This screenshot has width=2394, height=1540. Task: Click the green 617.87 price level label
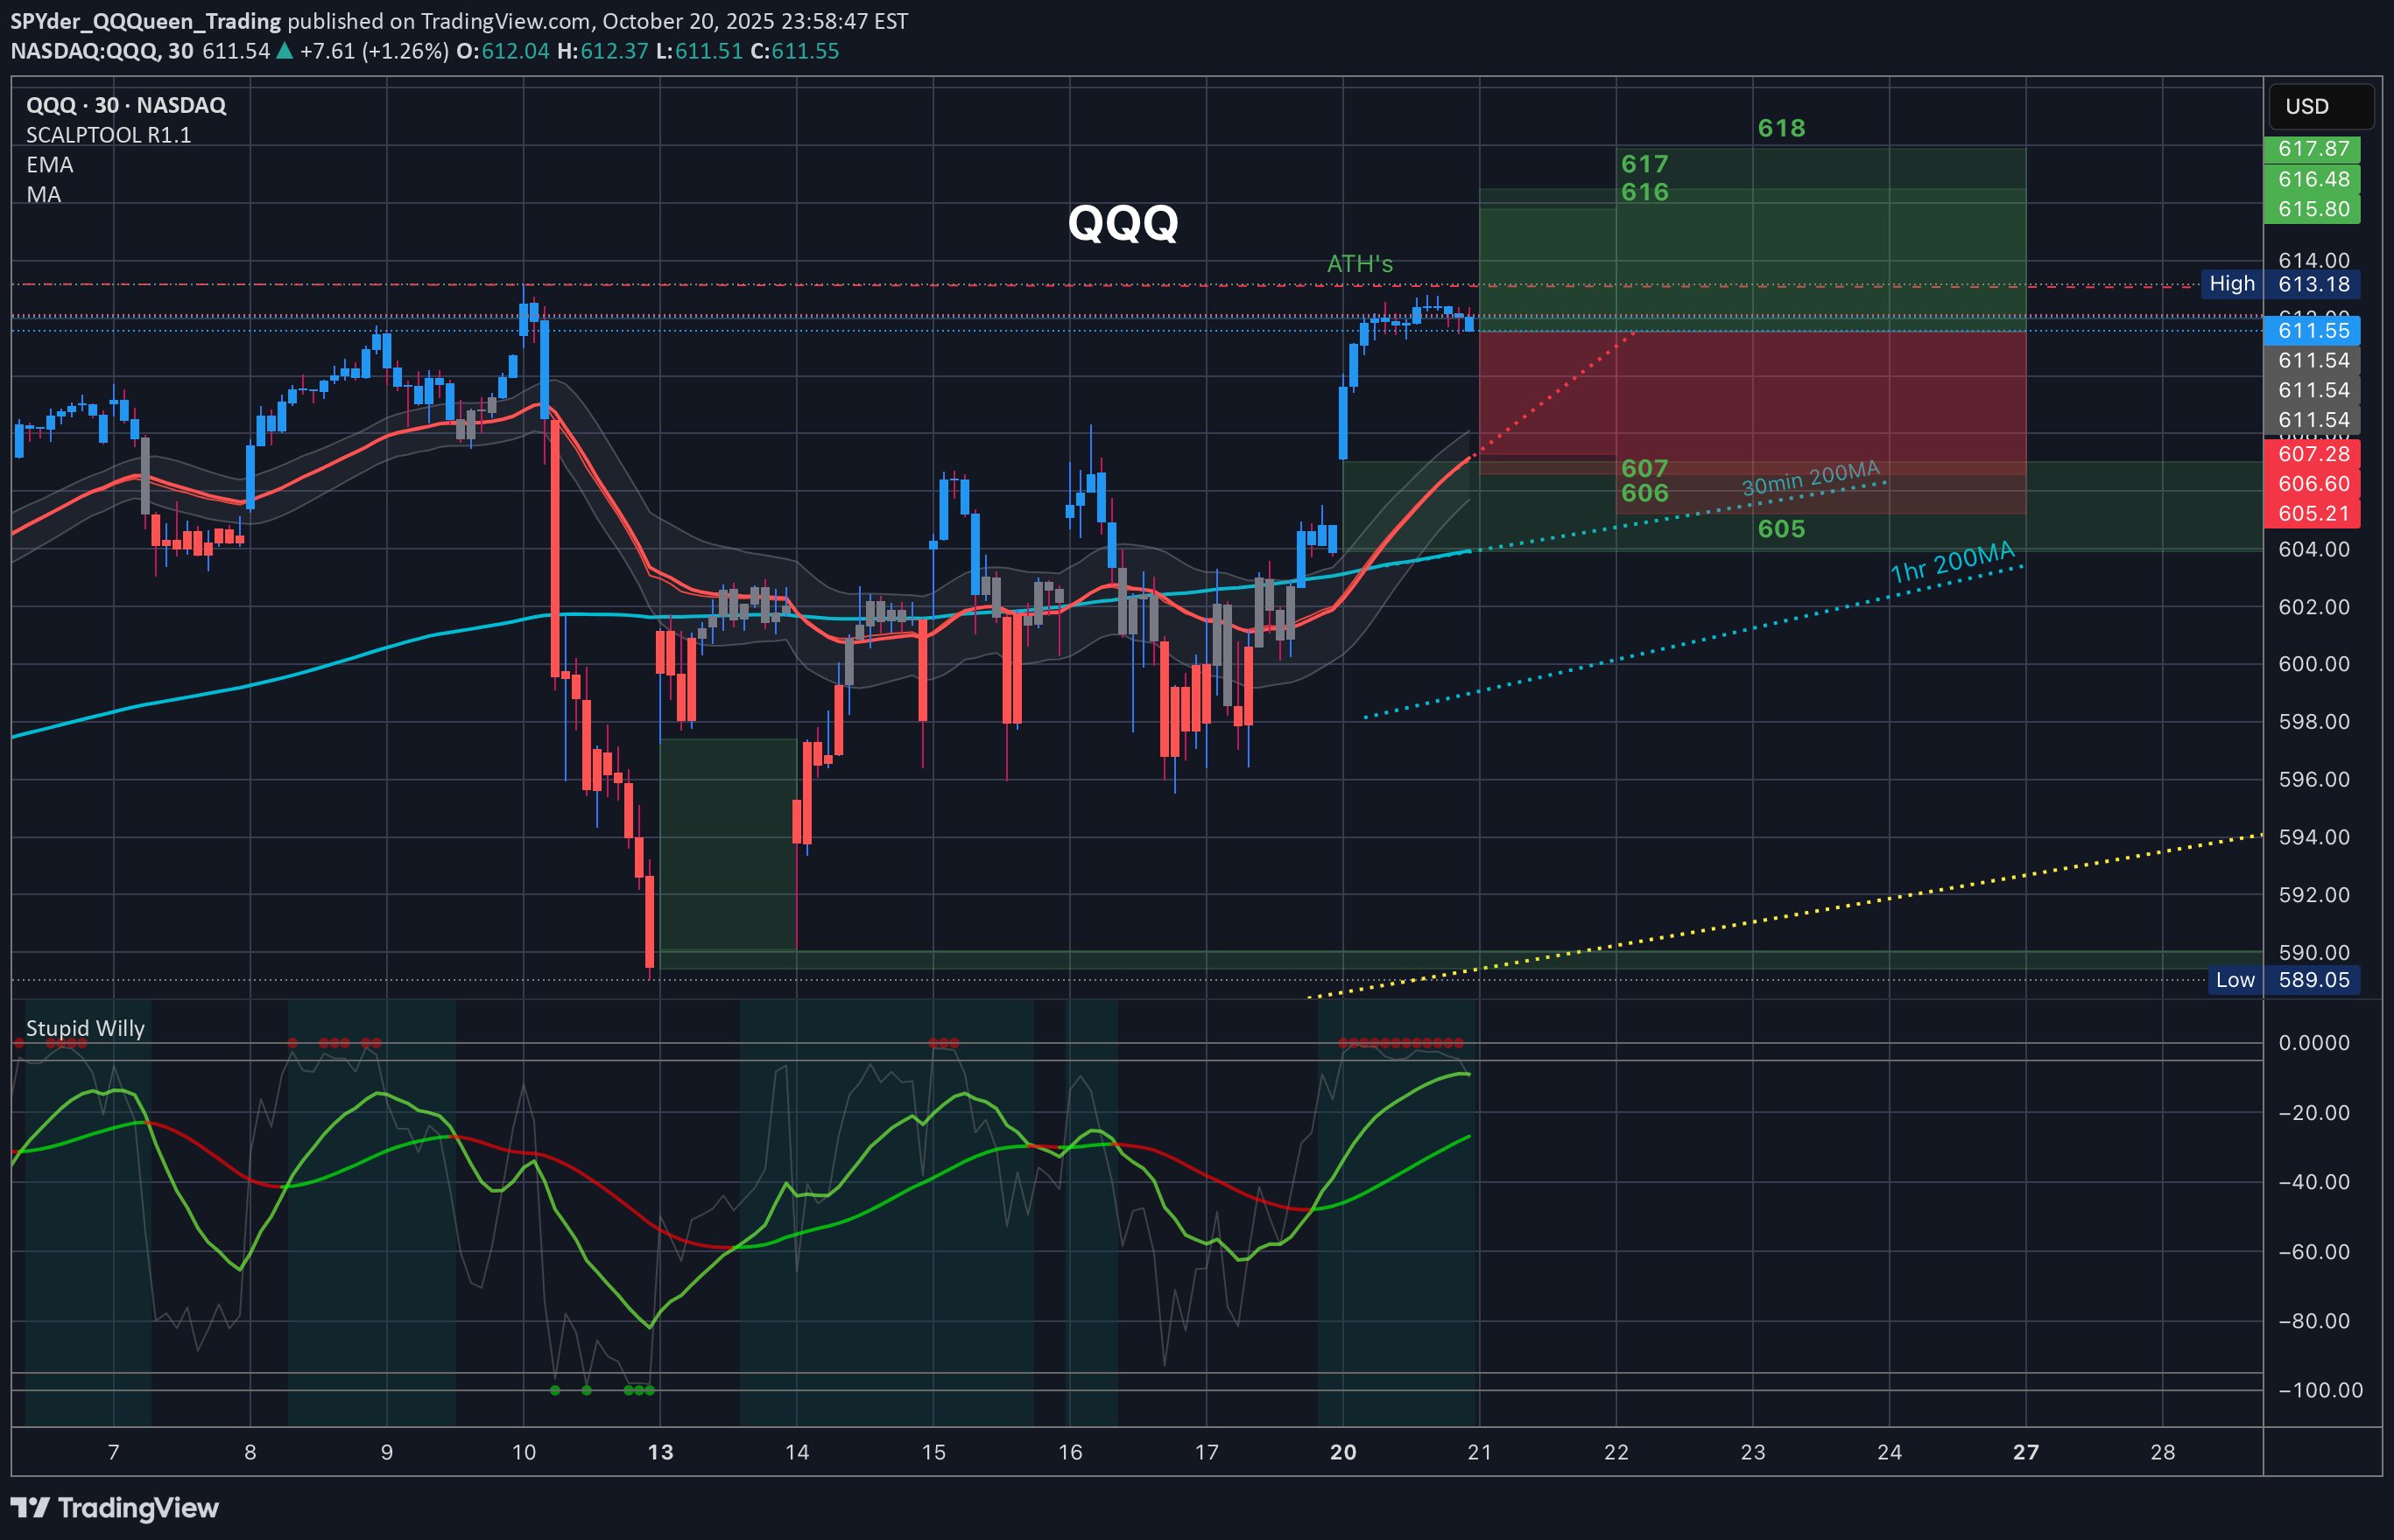click(x=2312, y=148)
